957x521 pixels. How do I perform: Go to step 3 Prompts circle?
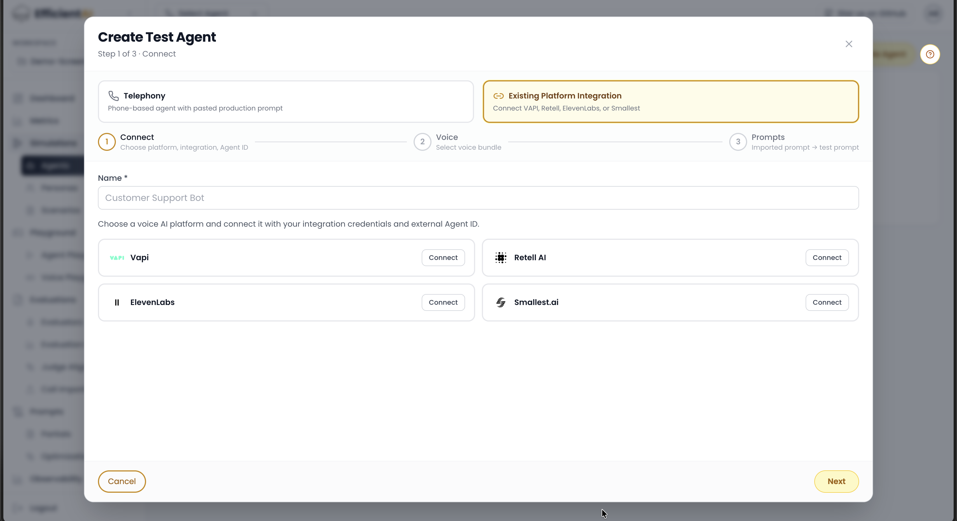click(738, 142)
